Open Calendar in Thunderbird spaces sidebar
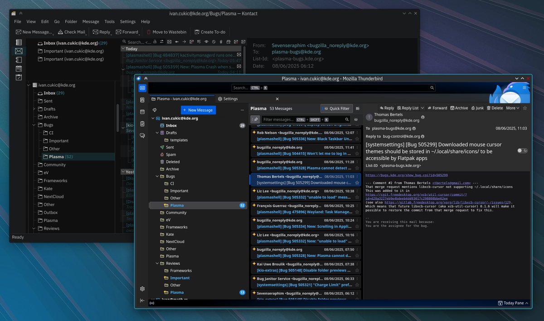The image size is (544, 321). 142,111
